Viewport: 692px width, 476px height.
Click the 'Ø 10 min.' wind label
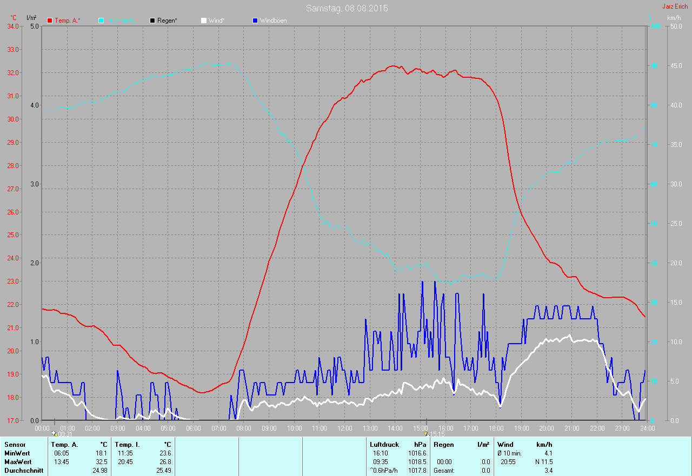(510, 453)
